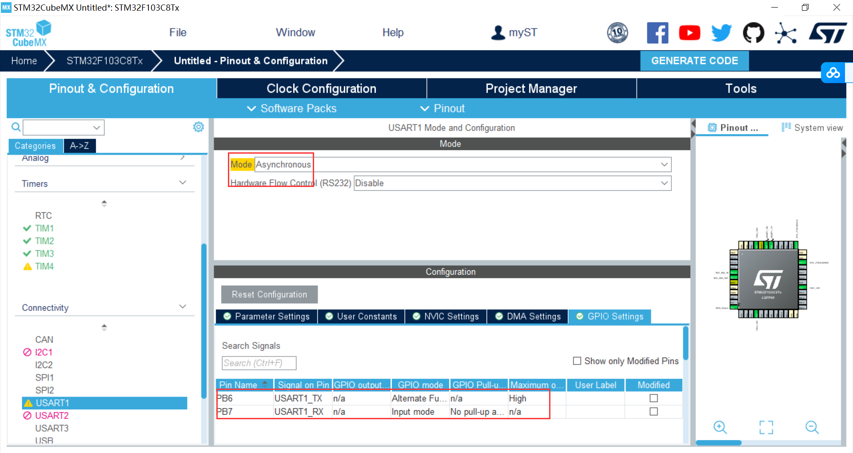Viewport: 853px width, 453px height.
Task: Open the User Constants tab
Action: coord(361,316)
